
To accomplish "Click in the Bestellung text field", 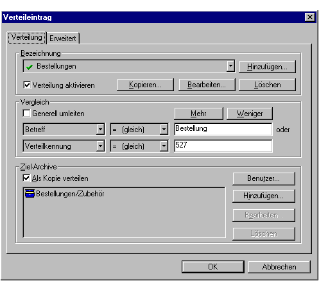I will (x=223, y=129).
